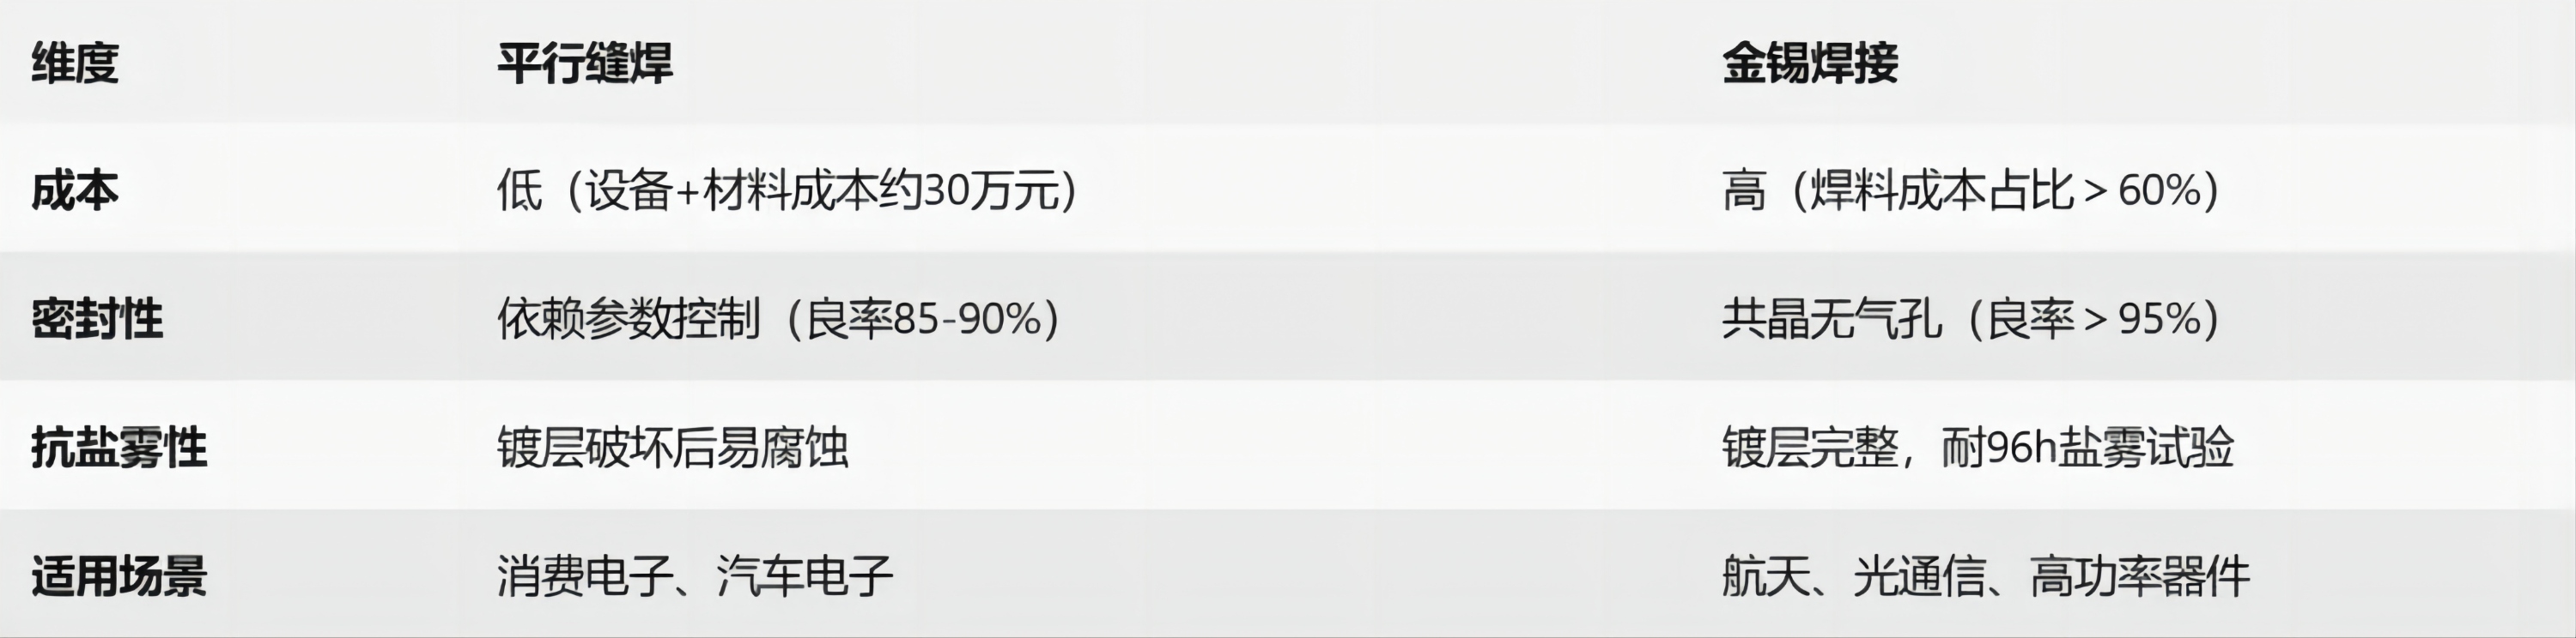Click the 耐96h盐雾试验 text

[x=2088, y=448]
